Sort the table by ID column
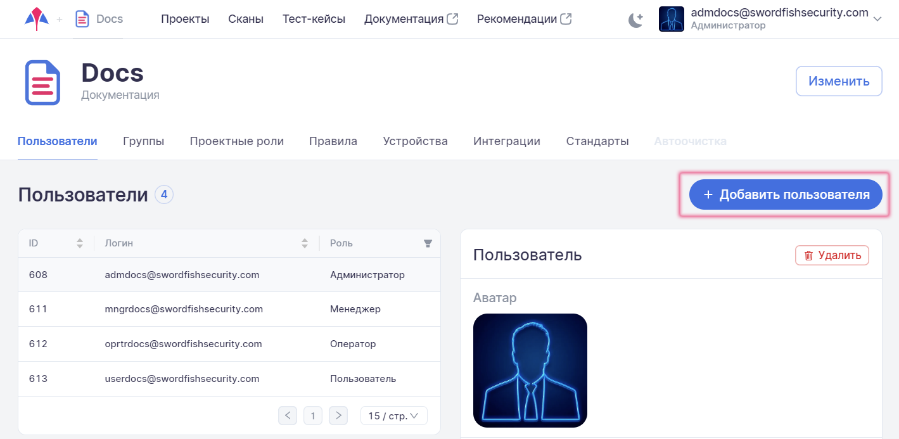This screenshot has width=899, height=439. pos(80,243)
